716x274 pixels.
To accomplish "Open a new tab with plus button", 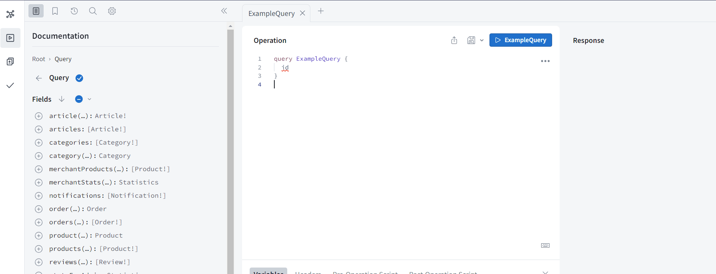I will tap(321, 11).
